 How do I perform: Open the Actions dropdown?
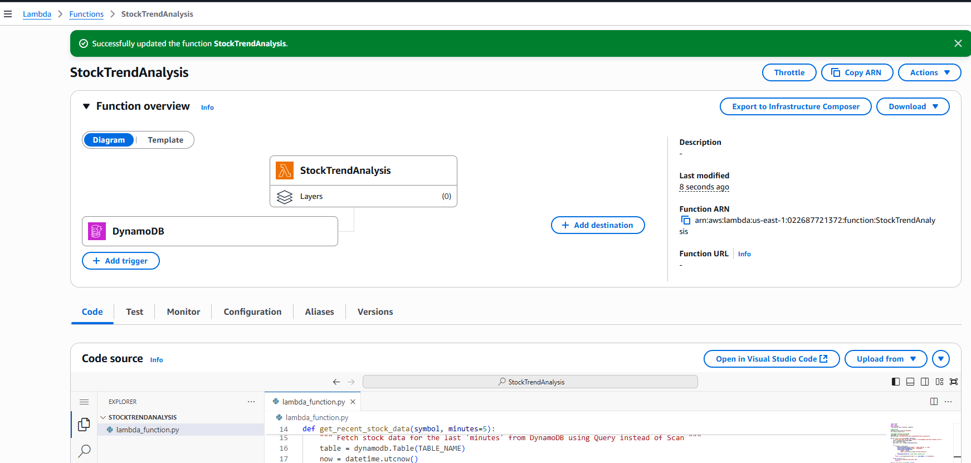tap(929, 72)
